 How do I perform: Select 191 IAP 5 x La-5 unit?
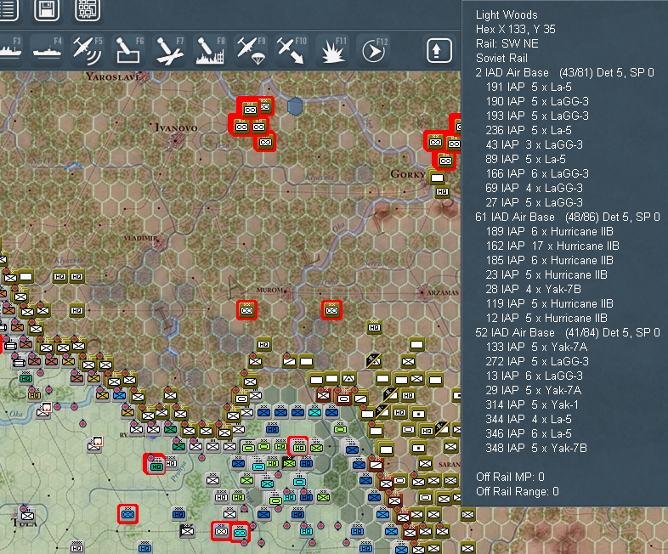(x=529, y=87)
